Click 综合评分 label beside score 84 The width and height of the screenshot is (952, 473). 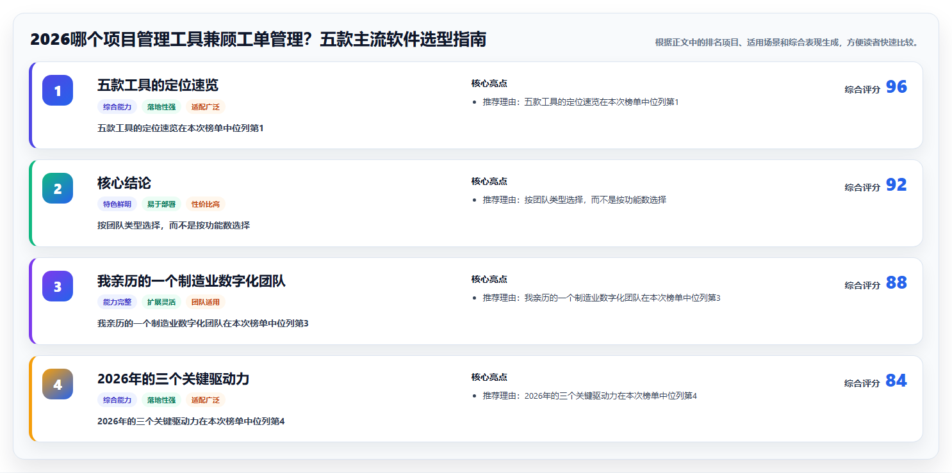tap(862, 383)
